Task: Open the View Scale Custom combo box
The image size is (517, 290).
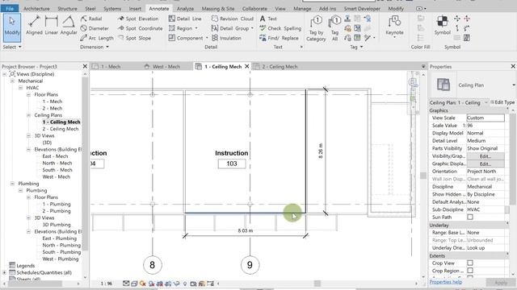Action: pyautogui.click(x=485, y=118)
